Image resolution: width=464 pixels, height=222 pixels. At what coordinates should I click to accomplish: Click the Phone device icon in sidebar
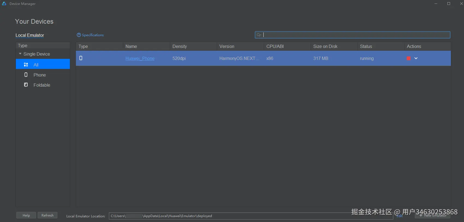(26, 75)
